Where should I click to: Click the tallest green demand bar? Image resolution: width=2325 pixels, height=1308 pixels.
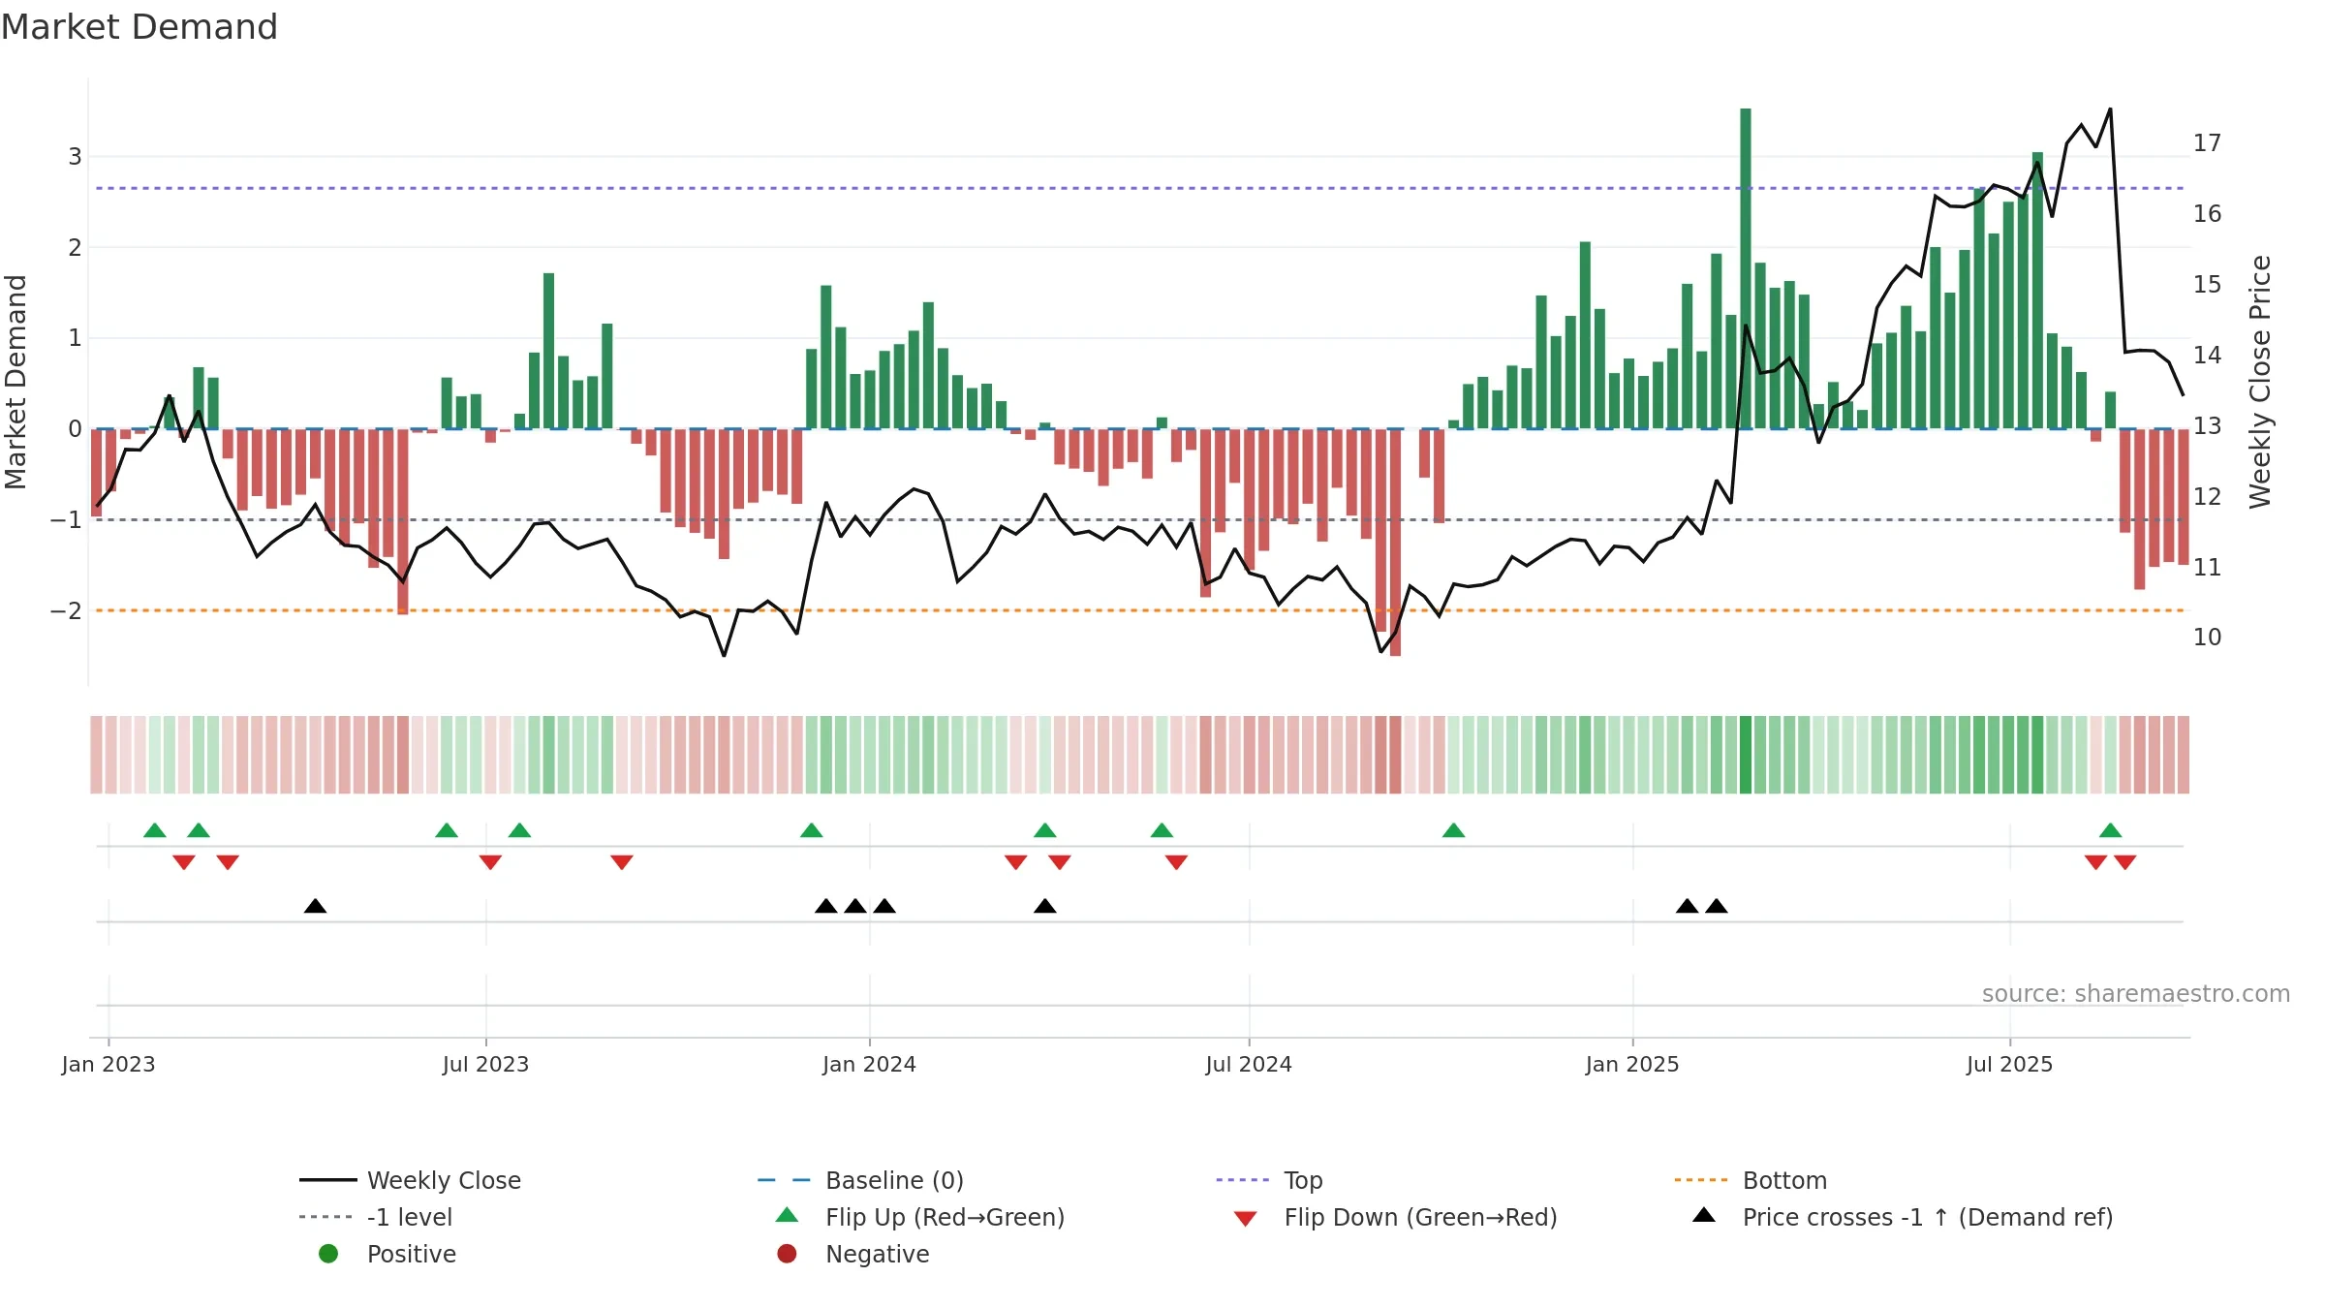point(1746,268)
